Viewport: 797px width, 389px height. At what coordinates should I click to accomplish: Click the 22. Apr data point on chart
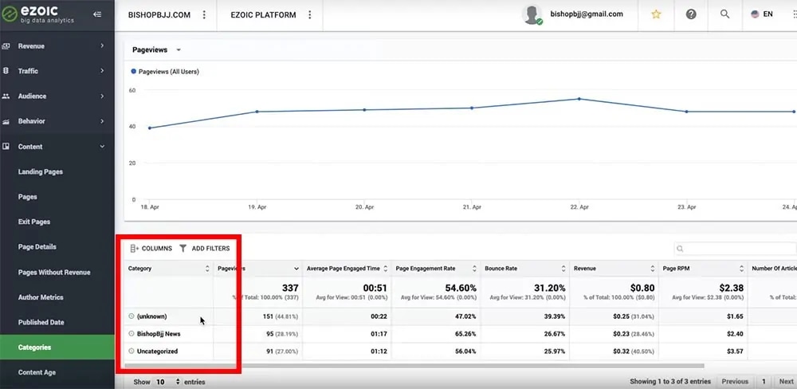[579, 99]
